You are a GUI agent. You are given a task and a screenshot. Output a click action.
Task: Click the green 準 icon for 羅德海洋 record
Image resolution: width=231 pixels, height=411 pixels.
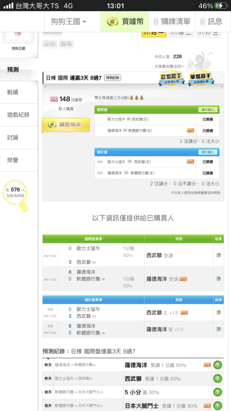[x=217, y=365]
